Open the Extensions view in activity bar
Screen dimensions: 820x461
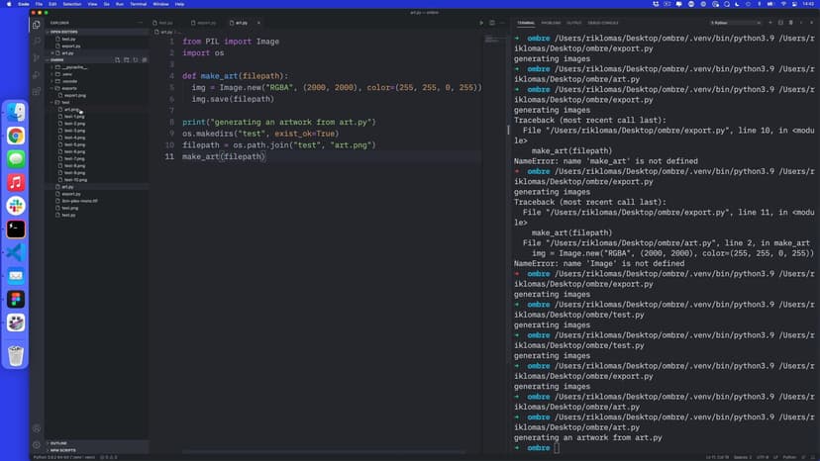coord(37,92)
